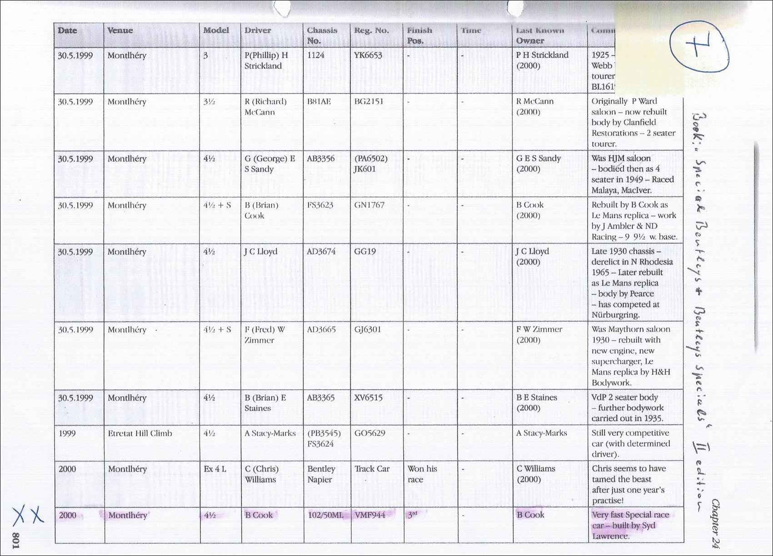
Task: Select the Reg. No. column header
Action: pos(371,30)
